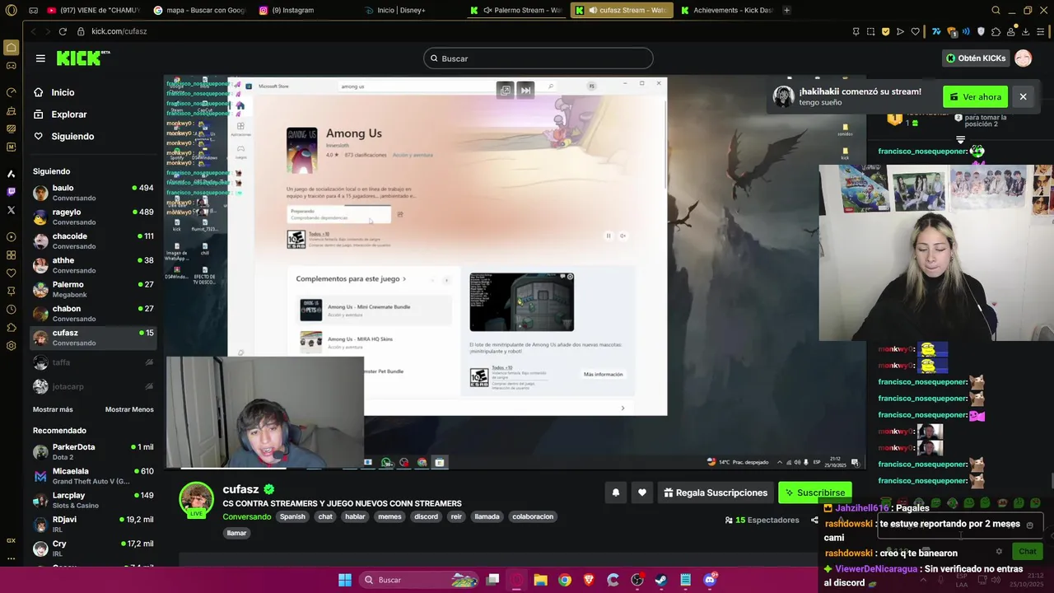The width and height of the screenshot is (1054, 593).
Task: Open Siguiendo in Kick sidebar
Action: (x=72, y=136)
